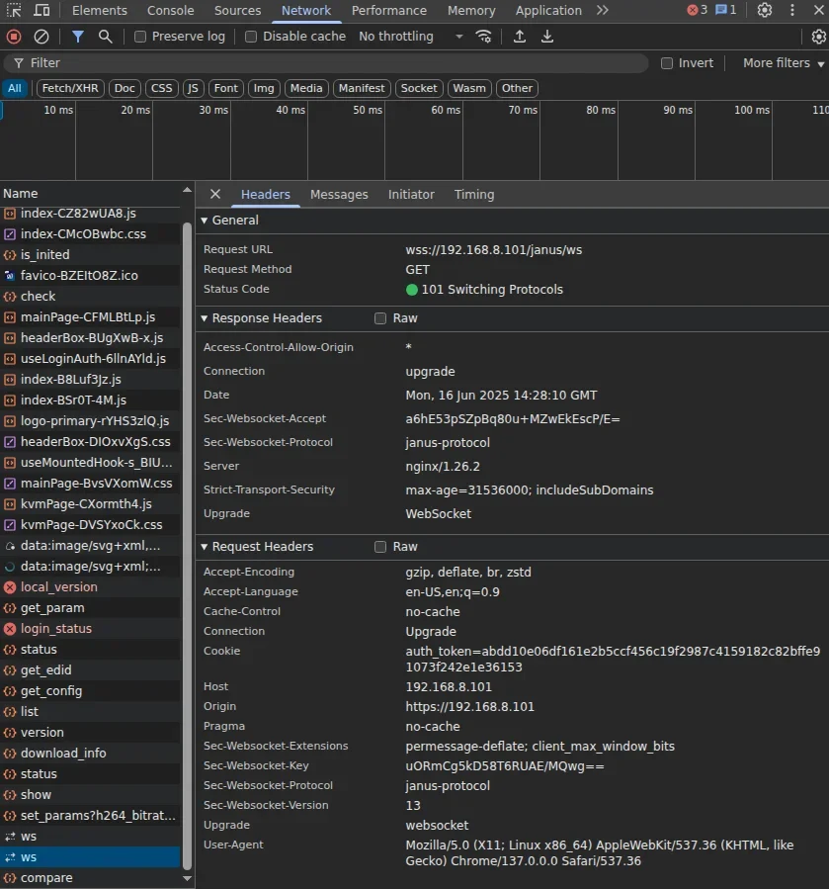This screenshot has height=889, width=829.
Task: Show the 3 errors indicator
Action: 698,10
